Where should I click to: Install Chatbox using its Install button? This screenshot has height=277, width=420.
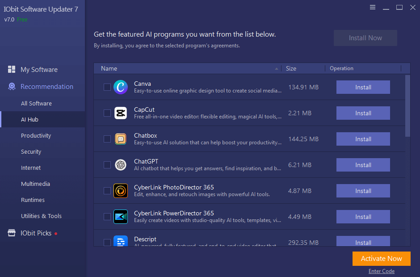pyautogui.click(x=363, y=139)
